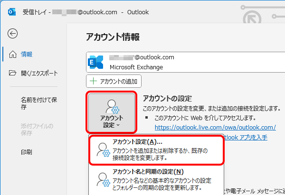285x195 pixels.
Task: Open 名前を付けて保存 in the sidebar
Action: (39, 103)
